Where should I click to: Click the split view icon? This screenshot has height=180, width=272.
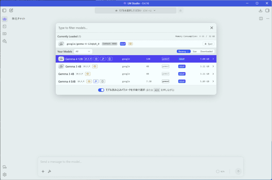[261, 19]
